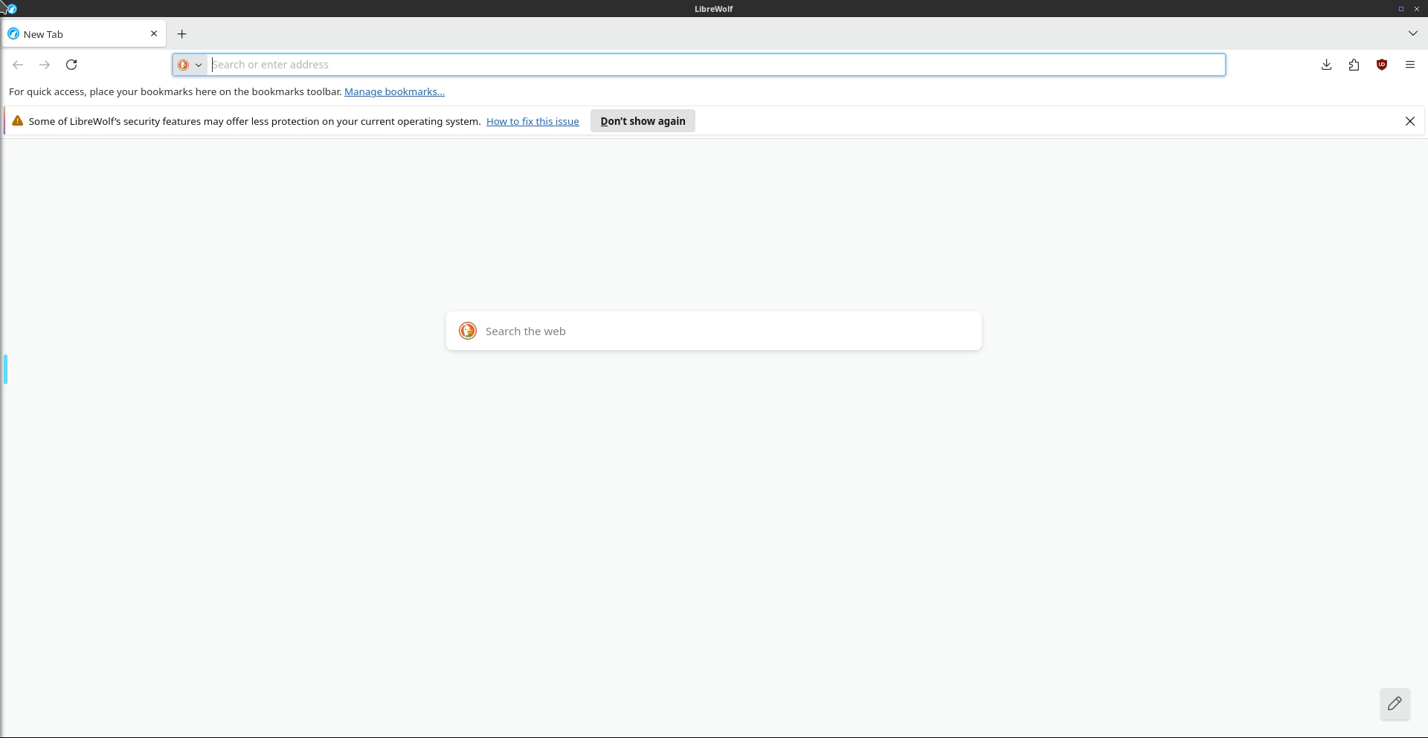Click the blue sidebar handle on left edge
The height and width of the screenshot is (738, 1428).
6,369
